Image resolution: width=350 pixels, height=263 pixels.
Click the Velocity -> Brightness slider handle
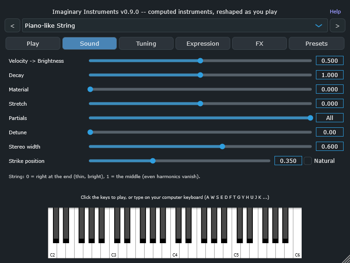point(200,60)
